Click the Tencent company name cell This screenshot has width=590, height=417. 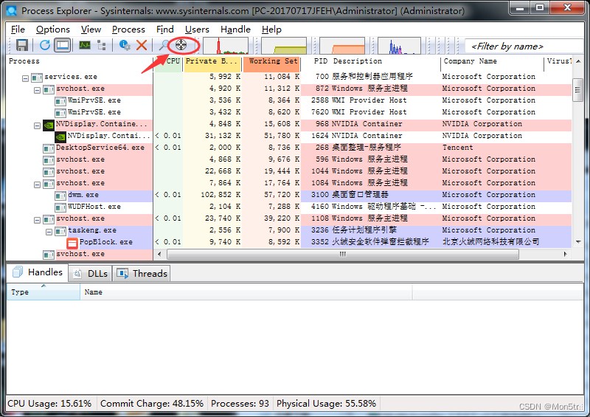point(457,148)
